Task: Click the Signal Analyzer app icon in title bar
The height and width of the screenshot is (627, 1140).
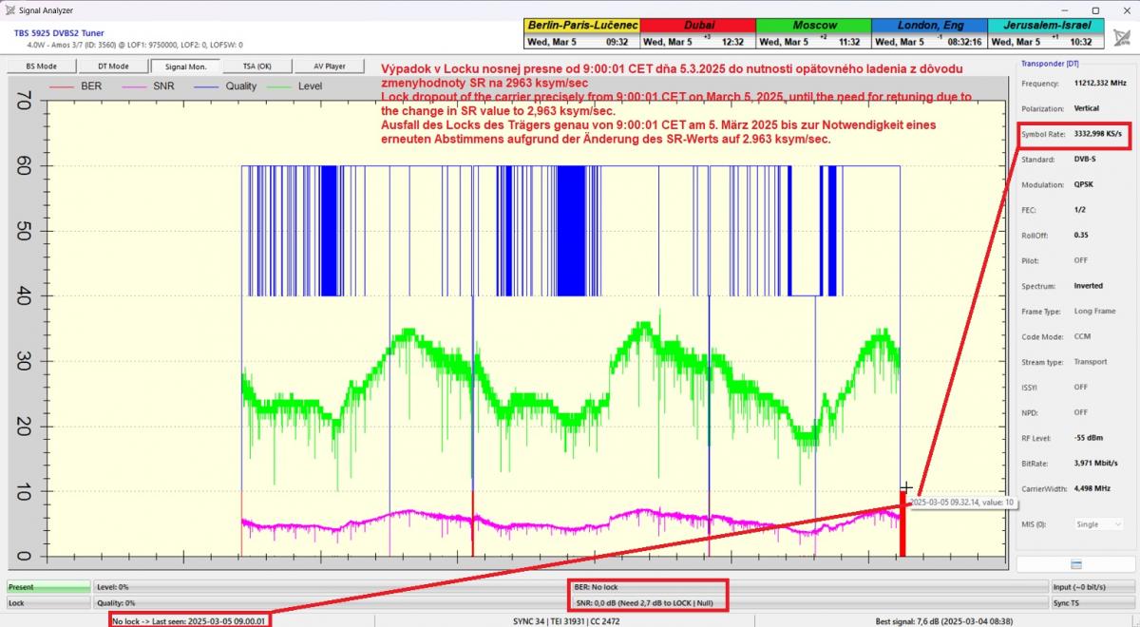Action: point(9,9)
